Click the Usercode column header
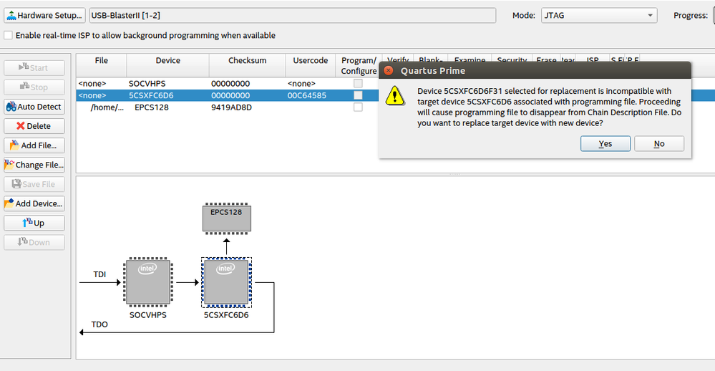 (x=311, y=65)
